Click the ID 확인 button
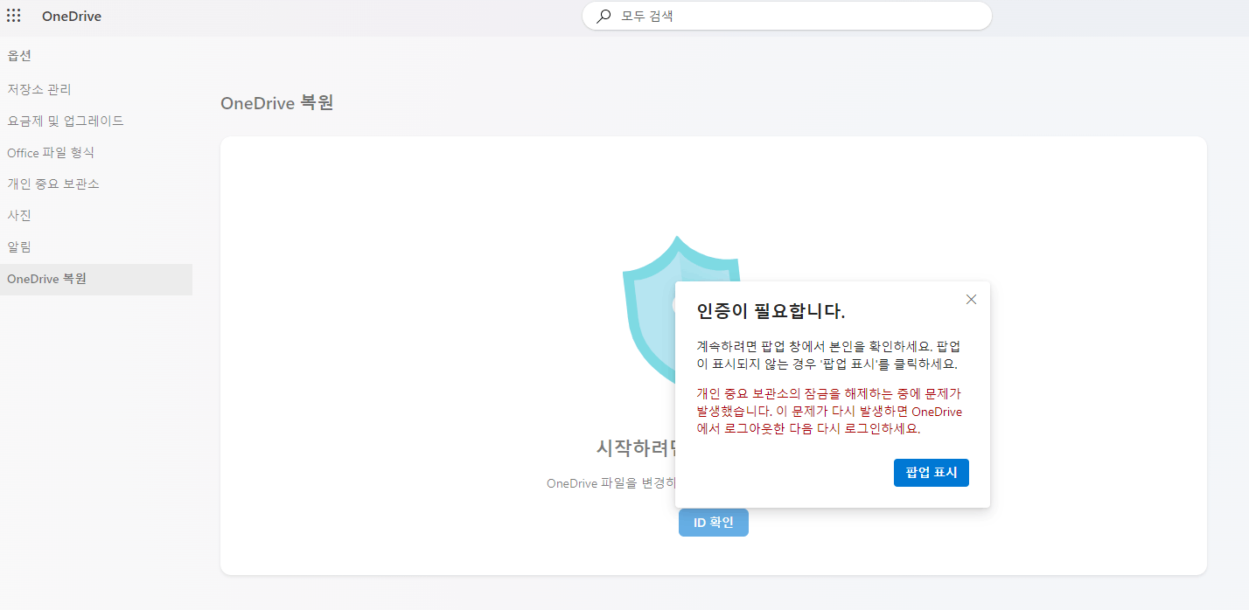The image size is (1249, 610). click(x=714, y=523)
